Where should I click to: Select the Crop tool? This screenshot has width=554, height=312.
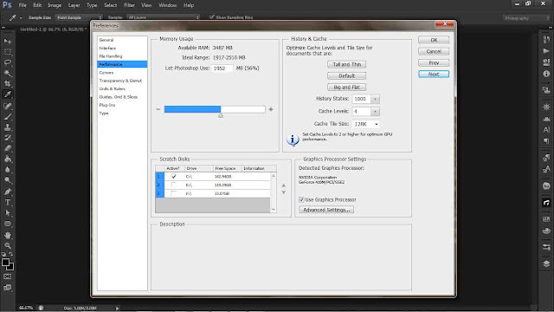8,84
